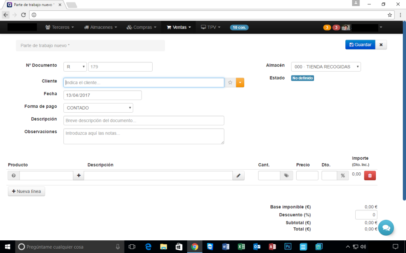
Task: Click the pencil icon to edit the line description
Action: (x=238, y=176)
